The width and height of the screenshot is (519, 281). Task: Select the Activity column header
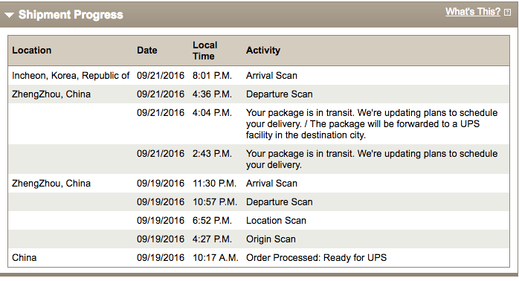[263, 51]
